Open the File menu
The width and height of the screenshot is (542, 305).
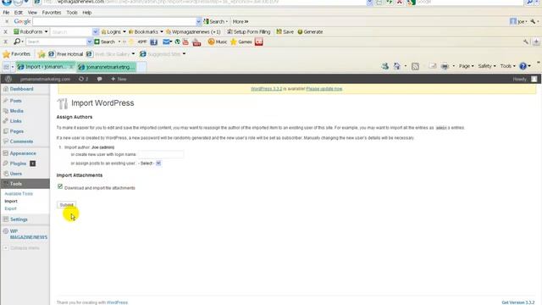[6, 13]
